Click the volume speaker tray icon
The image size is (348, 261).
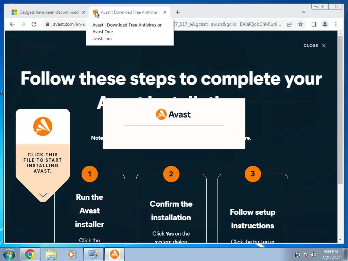coord(314,255)
